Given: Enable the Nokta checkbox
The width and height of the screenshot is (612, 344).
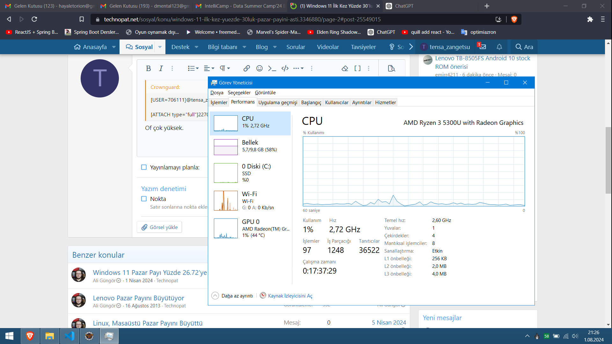Looking at the screenshot, I should (144, 199).
